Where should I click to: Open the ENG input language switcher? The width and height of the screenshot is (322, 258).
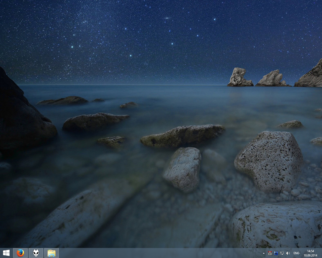coord(296,253)
